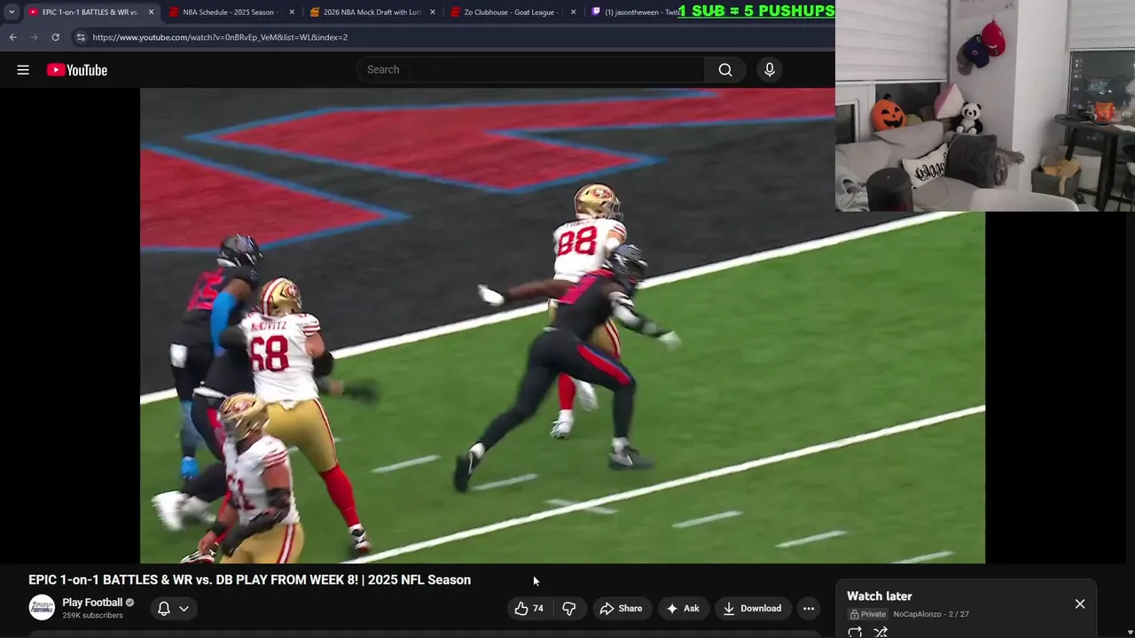Screen dimensions: 1135x638
Task: Open the Ask AI button
Action: 683,609
